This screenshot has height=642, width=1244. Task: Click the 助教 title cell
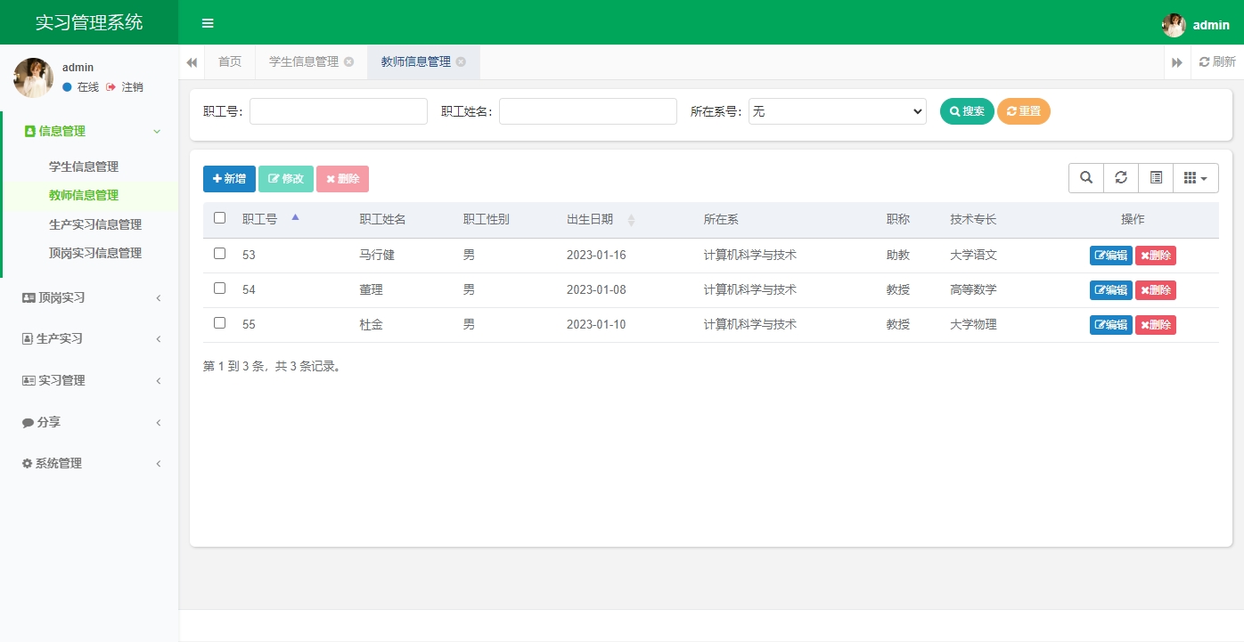pyautogui.click(x=898, y=255)
